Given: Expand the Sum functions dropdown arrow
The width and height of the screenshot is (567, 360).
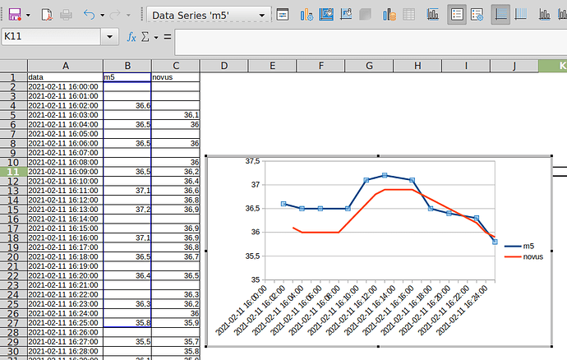Looking at the screenshot, I should (156, 37).
